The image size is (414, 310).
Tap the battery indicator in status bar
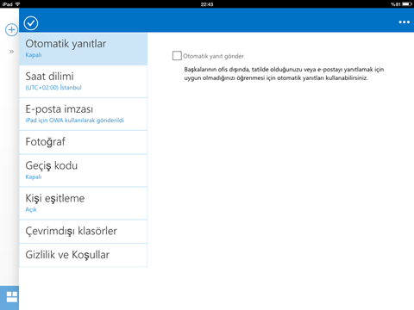(x=407, y=4)
